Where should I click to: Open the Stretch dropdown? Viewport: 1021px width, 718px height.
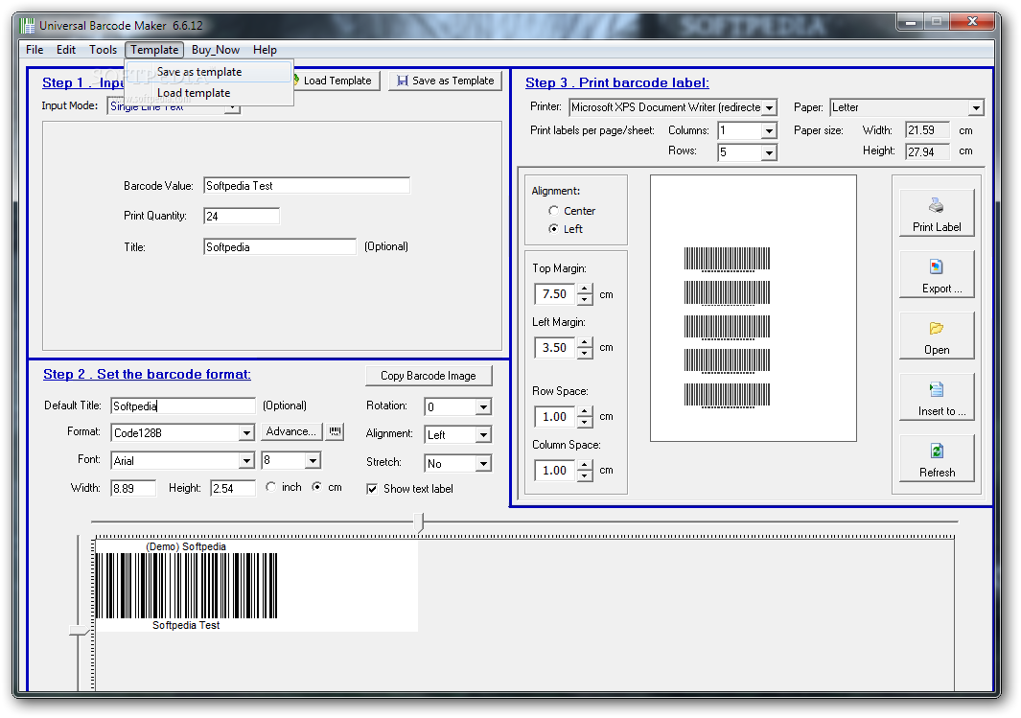click(x=482, y=463)
